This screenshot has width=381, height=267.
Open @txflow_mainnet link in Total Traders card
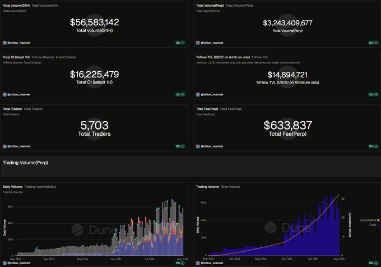click(x=18, y=146)
